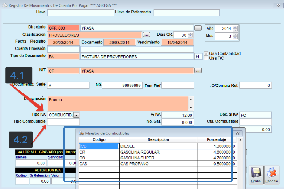284x189 pixels.
Task: Increase the Año spinner value
Action: tap(235, 27)
